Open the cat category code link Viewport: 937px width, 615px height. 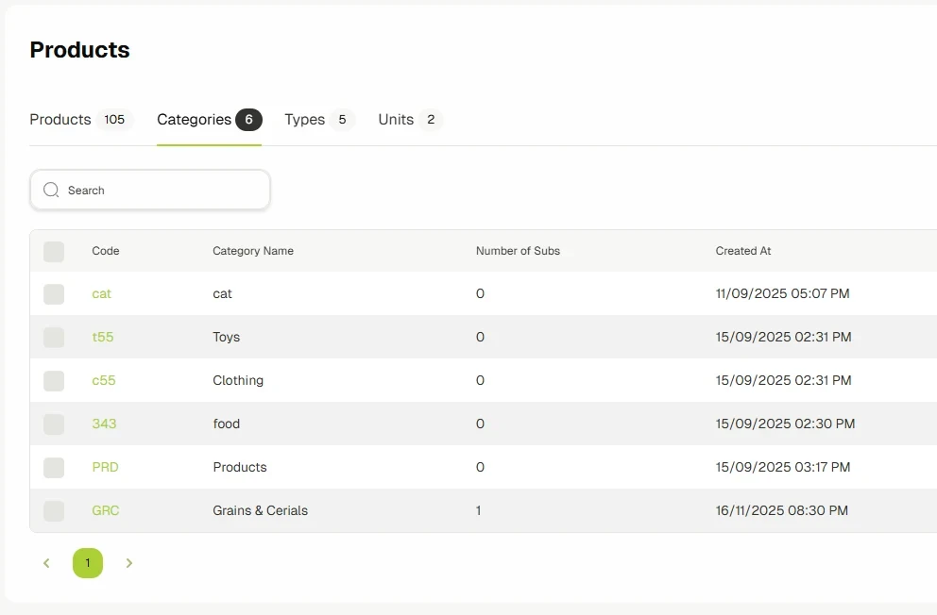tap(101, 293)
